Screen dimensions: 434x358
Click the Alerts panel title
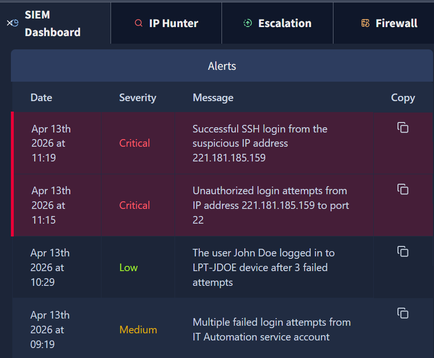coord(222,66)
